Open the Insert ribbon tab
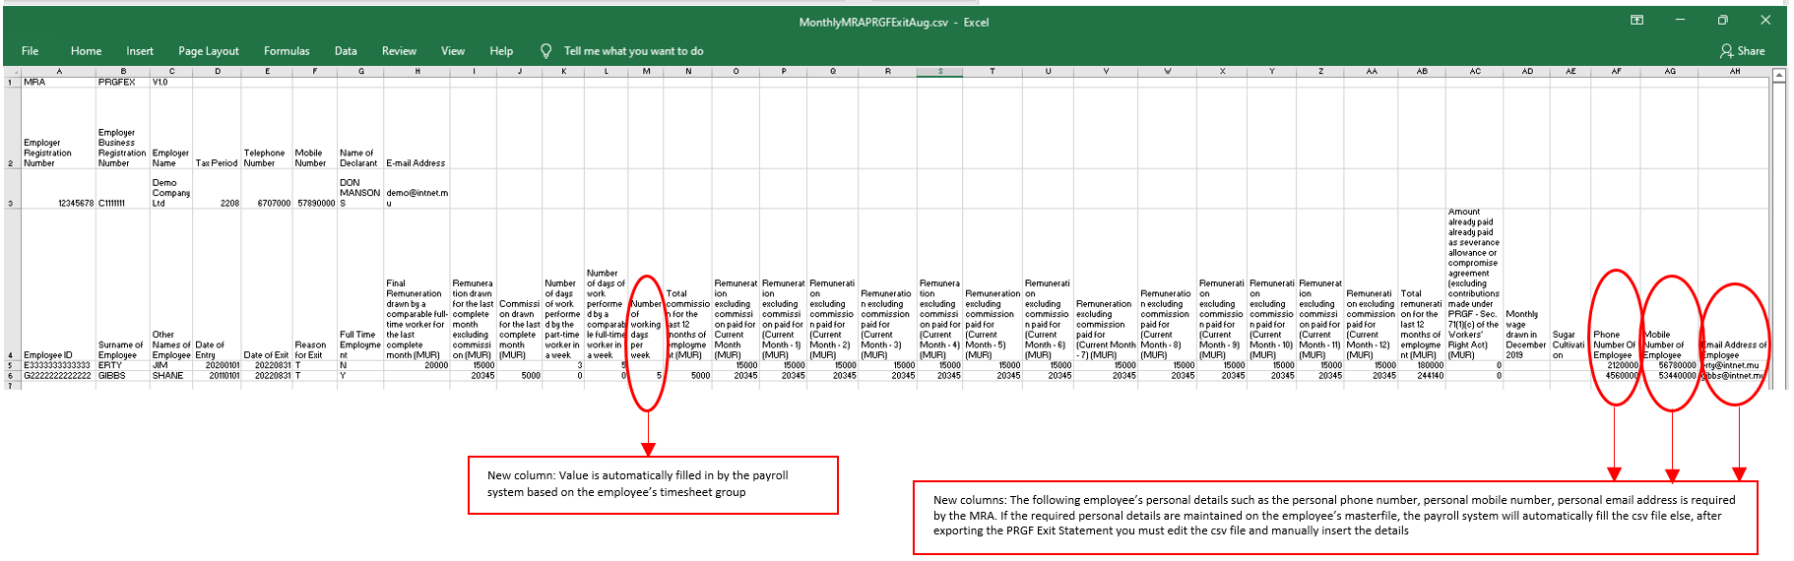This screenshot has height=561, width=1794. pos(140,51)
